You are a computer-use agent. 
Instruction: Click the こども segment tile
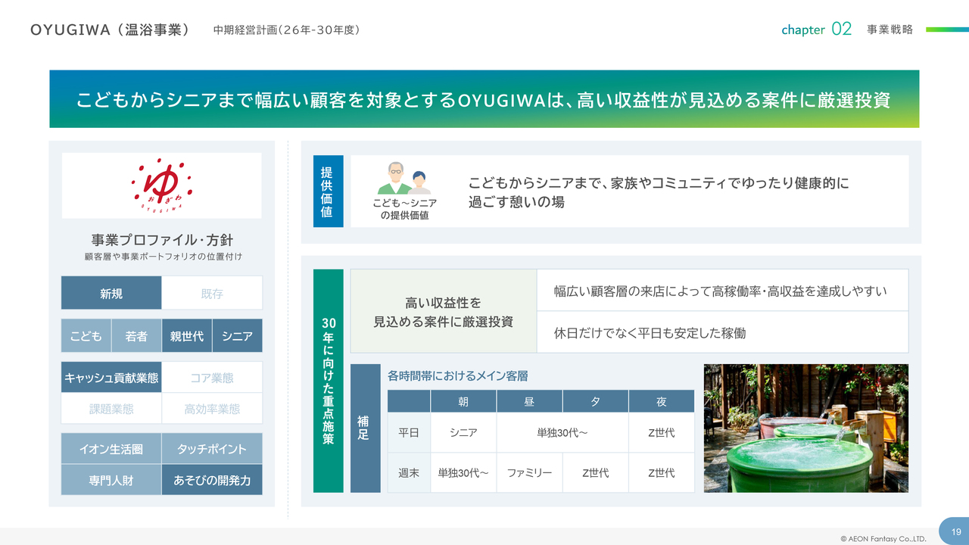coord(86,336)
